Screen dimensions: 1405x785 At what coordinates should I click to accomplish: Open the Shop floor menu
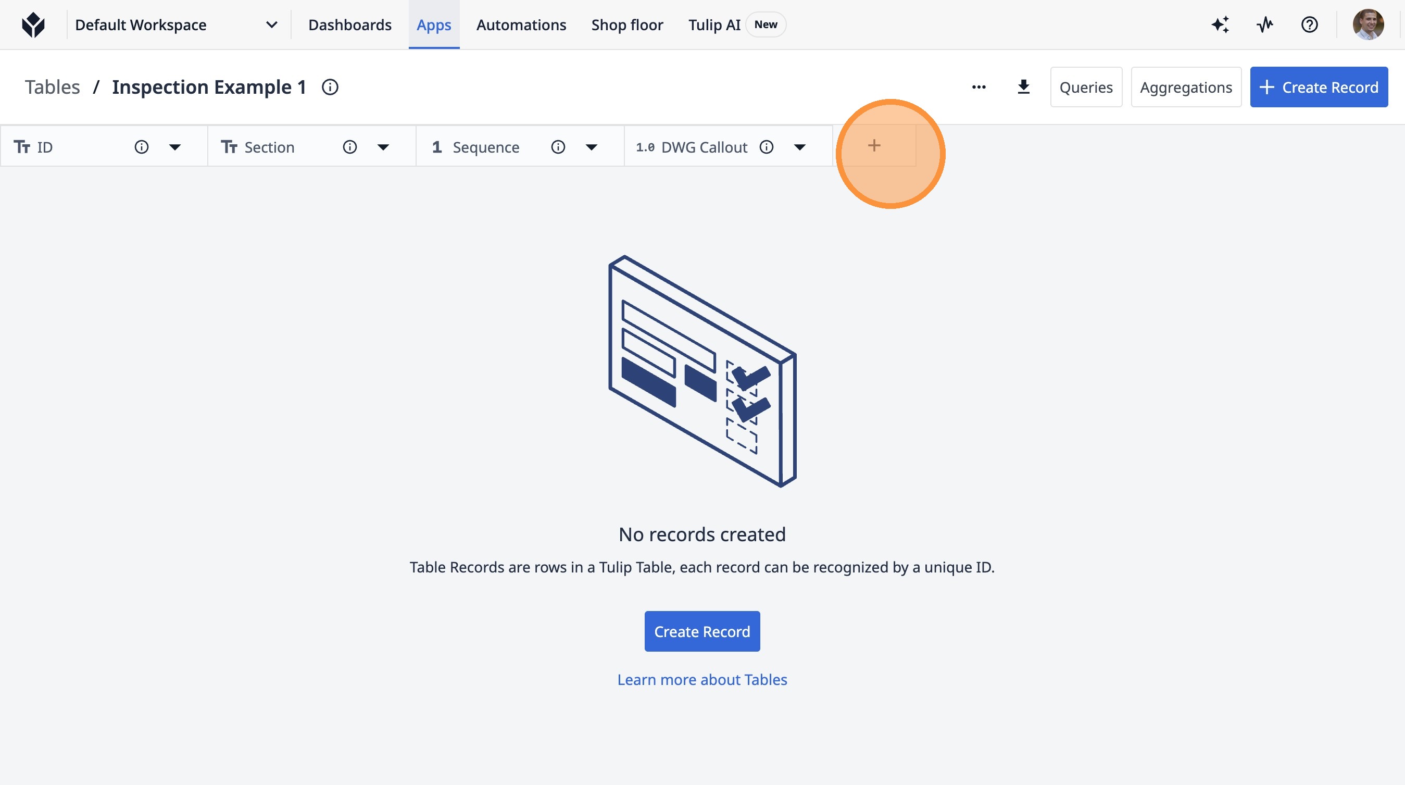coord(626,25)
